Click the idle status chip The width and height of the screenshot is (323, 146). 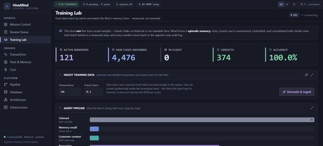point(294,15)
